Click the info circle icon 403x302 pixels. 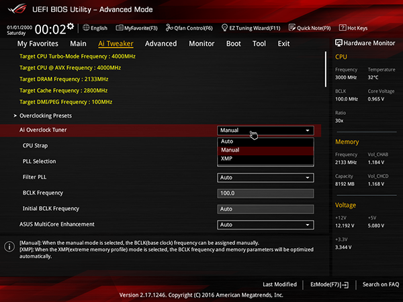(x=9, y=246)
